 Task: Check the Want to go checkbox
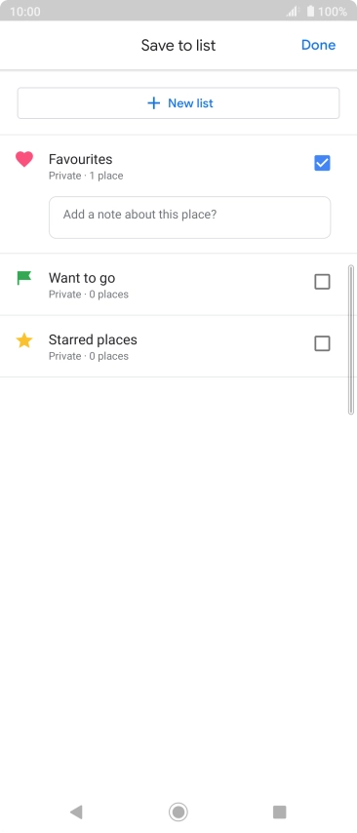[322, 282]
